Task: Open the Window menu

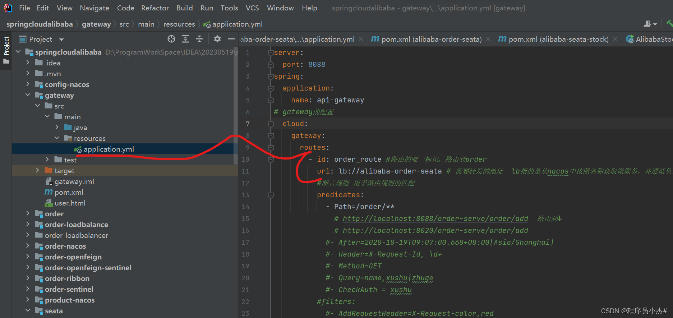Action: (280, 8)
